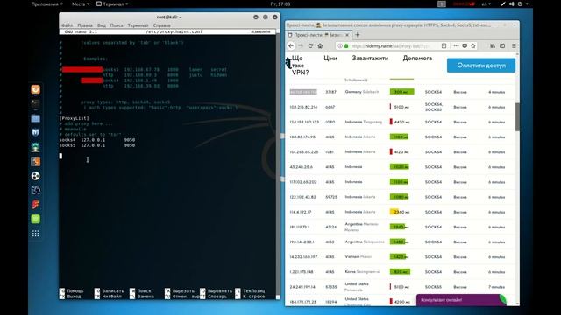
Task: Click terminal vertical scrollbar
Action: 279,164
